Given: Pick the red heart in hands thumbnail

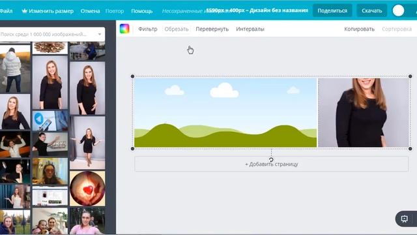Looking at the screenshot, I should coord(87,189).
